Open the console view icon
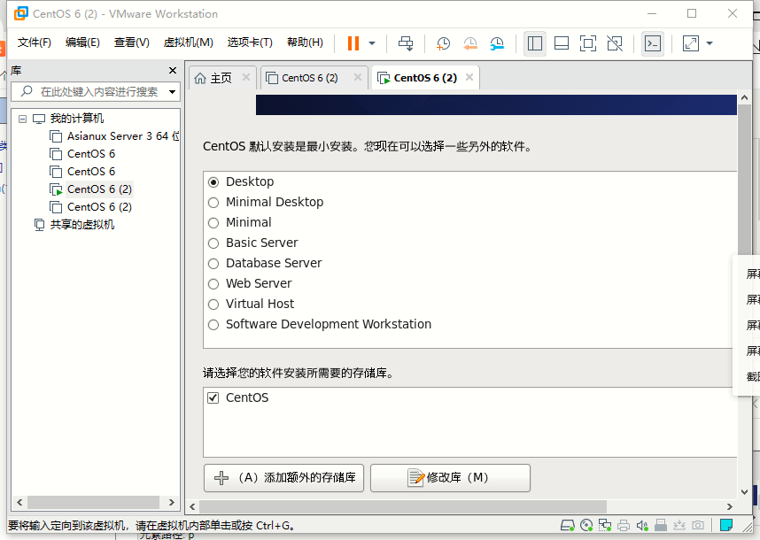This screenshot has height=540, width=760. coord(653,43)
